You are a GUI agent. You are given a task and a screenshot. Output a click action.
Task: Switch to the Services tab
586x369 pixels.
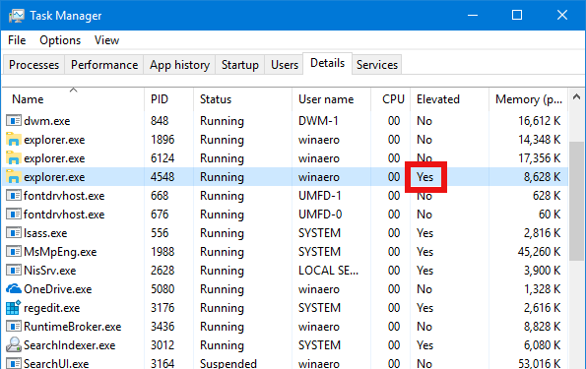point(376,65)
